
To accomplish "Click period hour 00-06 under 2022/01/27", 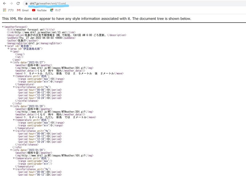I will (40, 90).
